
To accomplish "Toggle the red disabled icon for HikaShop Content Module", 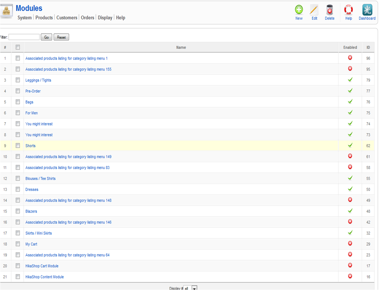I will point(350,276).
